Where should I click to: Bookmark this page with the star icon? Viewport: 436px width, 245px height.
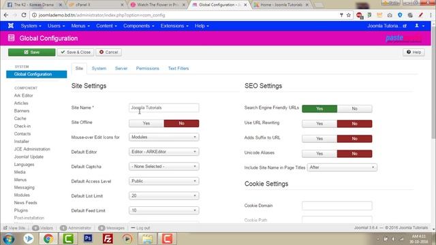pyautogui.click(x=348, y=15)
